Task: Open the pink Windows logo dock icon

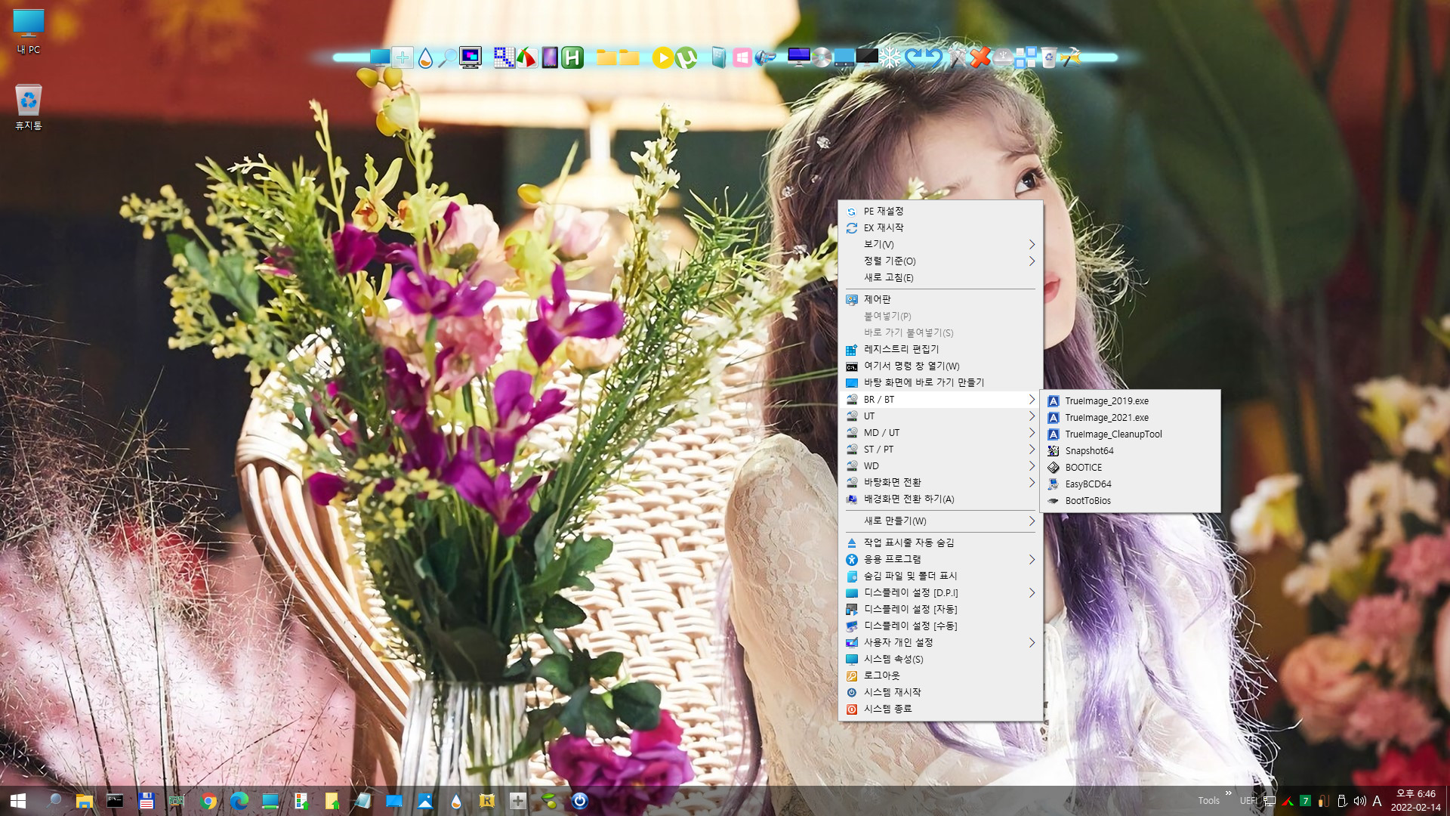Action: [x=742, y=57]
